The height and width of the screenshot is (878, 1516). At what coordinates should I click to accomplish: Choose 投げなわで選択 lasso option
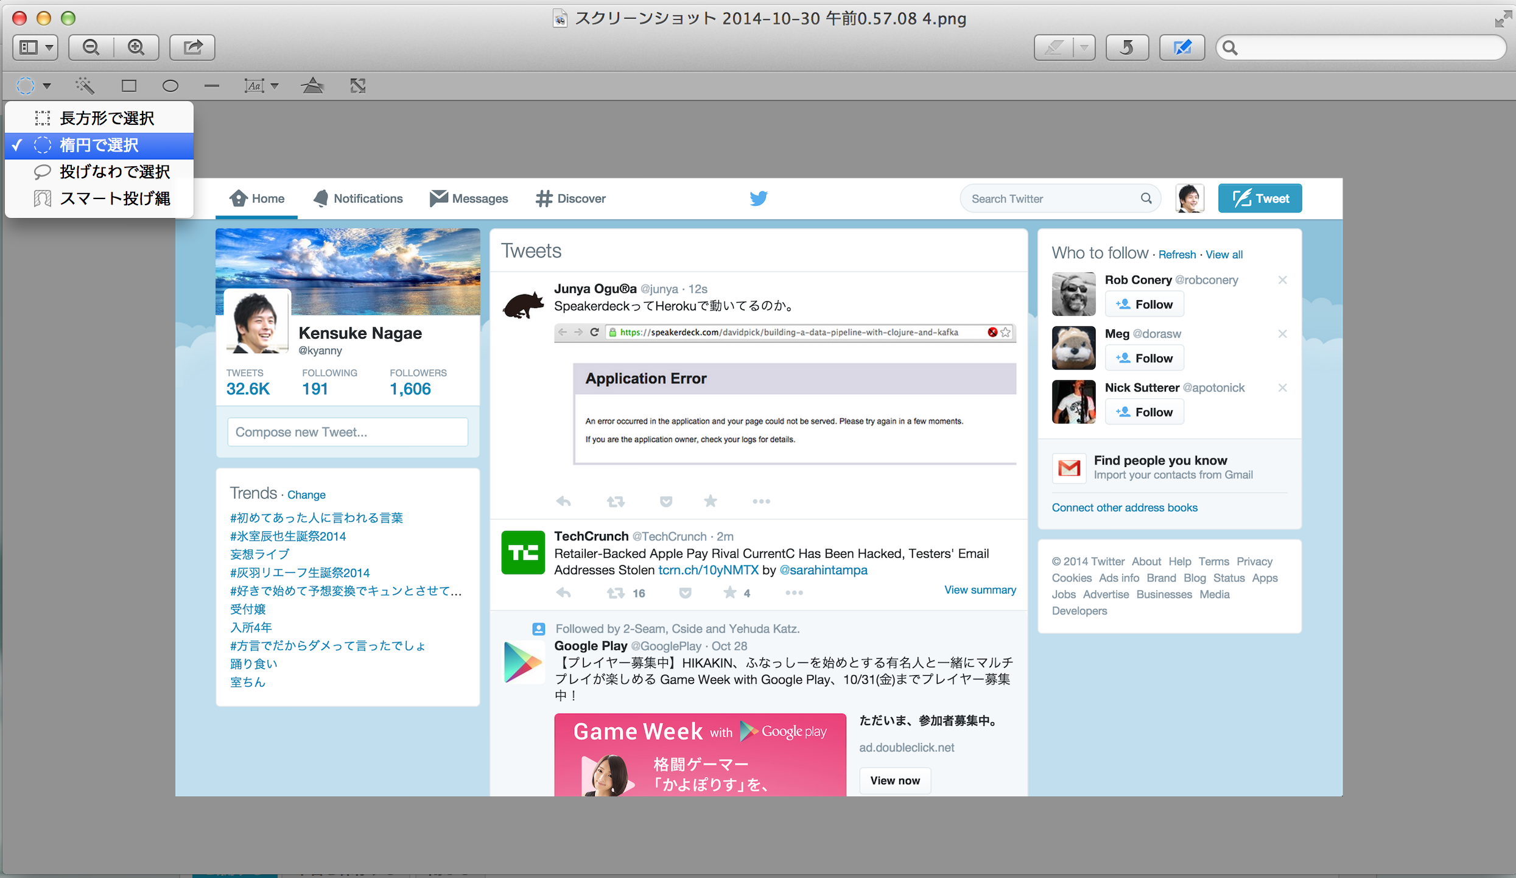[114, 172]
